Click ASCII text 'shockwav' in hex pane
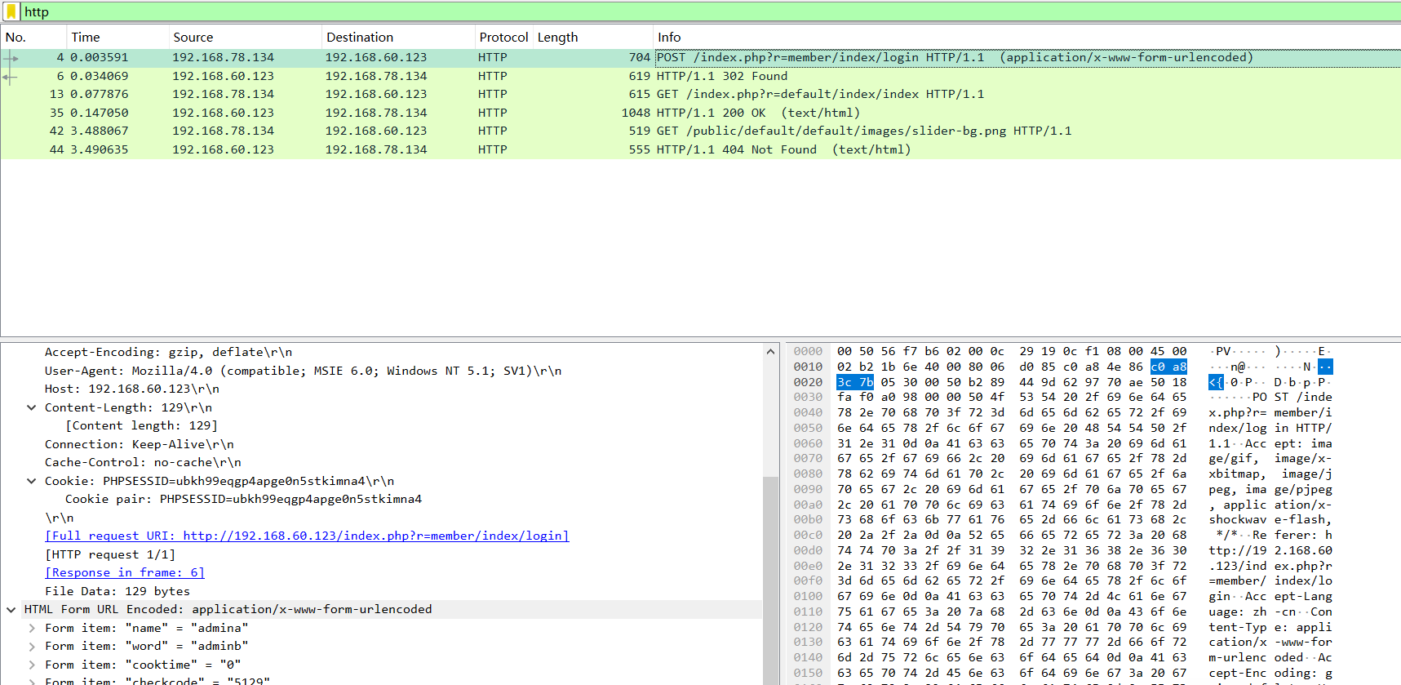Image resolution: width=1401 pixels, height=685 pixels. pyautogui.click(x=1238, y=519)
